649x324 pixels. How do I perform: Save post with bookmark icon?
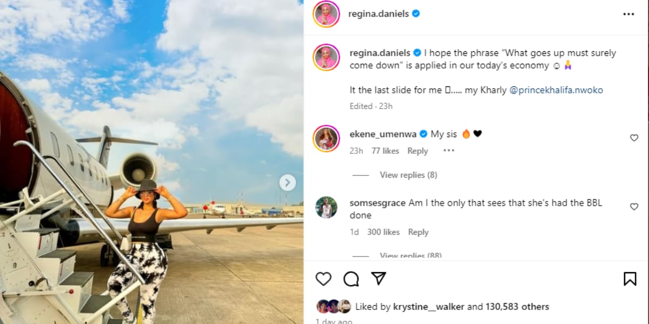coord(630,279)
